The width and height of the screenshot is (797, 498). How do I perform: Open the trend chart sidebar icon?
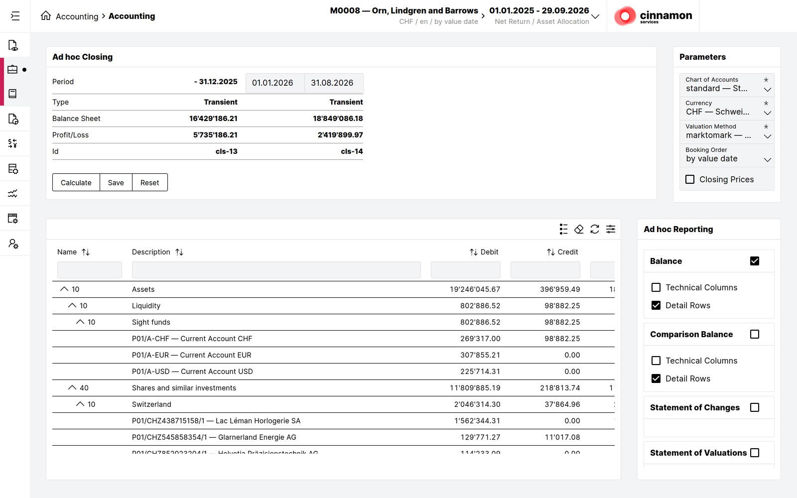13,193
